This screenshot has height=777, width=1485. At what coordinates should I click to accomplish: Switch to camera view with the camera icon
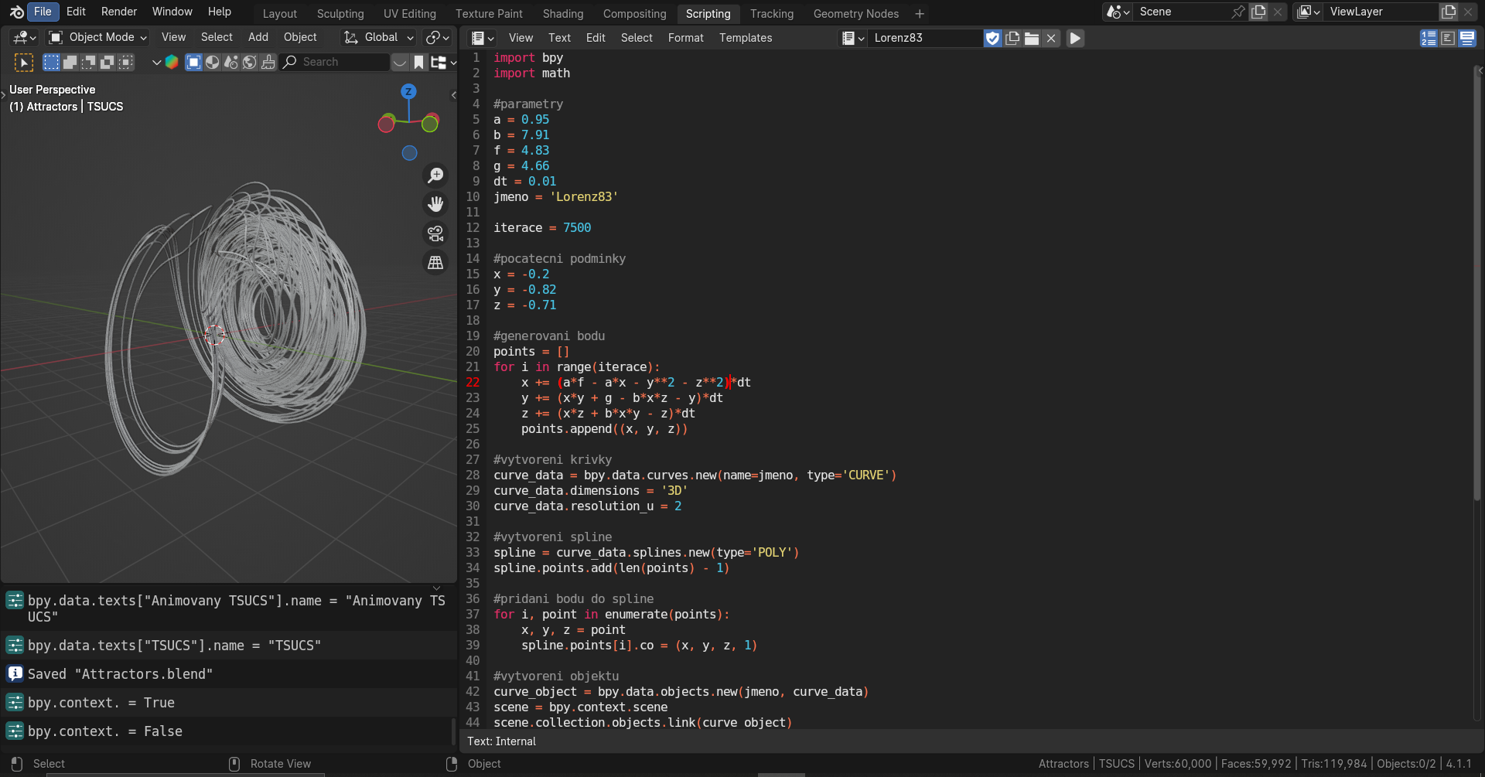[x=435, y=233]
